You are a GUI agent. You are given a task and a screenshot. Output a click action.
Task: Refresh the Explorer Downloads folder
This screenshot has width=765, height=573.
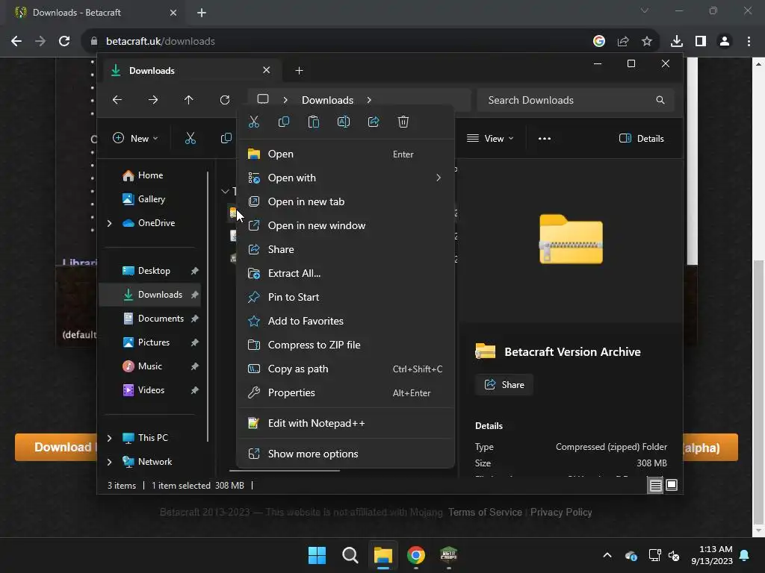click(x=225, y=100)
